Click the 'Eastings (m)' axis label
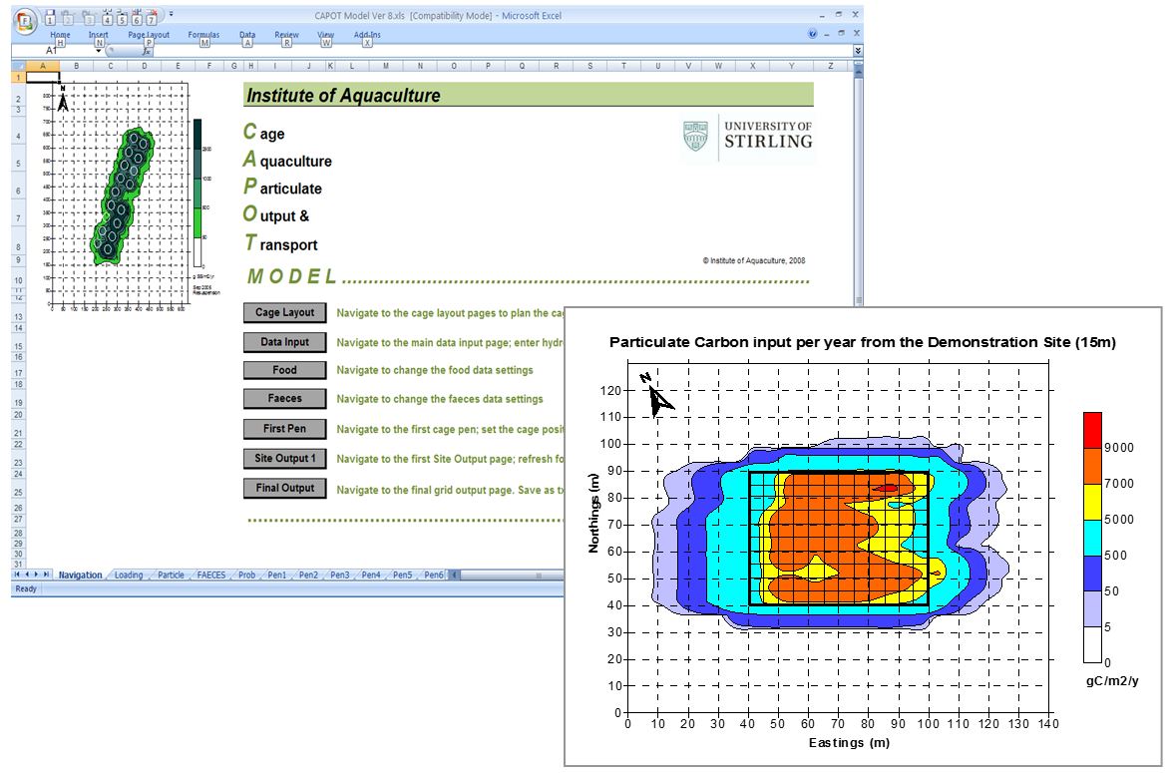 [x=849, y=742]
